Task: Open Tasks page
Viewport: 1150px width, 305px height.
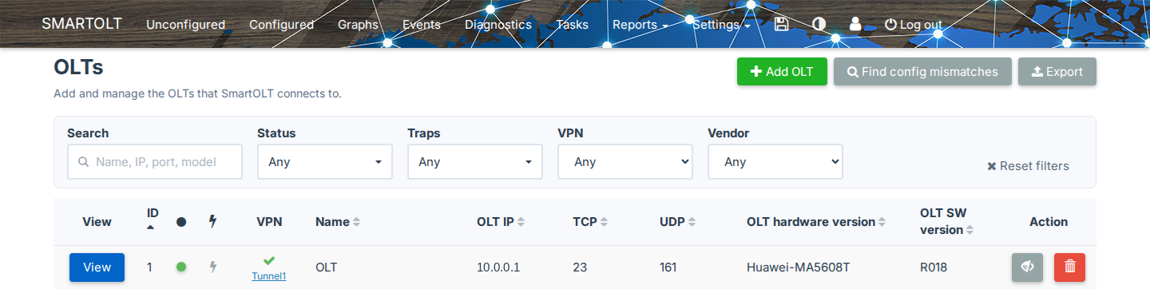Action: click(x=572, y=25)
